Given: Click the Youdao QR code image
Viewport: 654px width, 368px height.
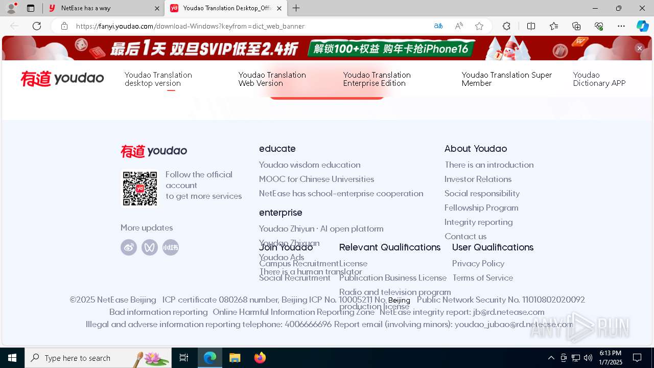Looking at the screenshot, I should [x=139, y=189].
